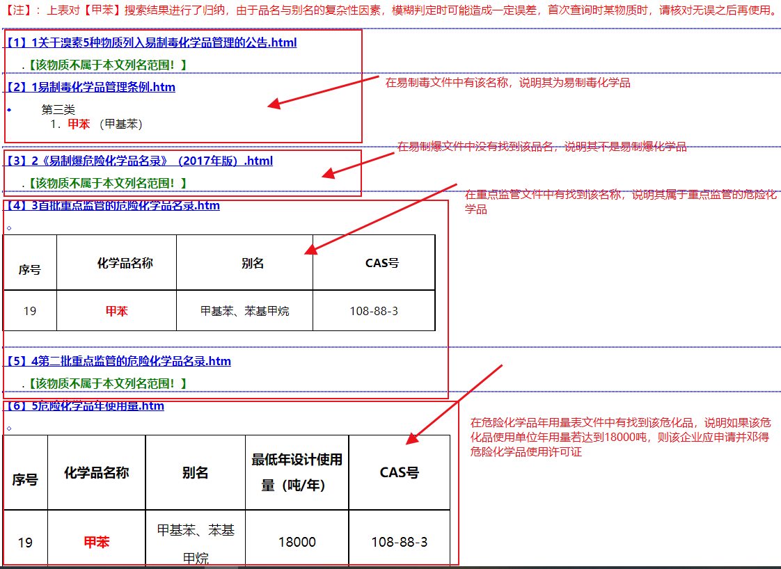The width and height of the screenshot is (781, 569).
Task: Click 甲苯 in the 首批重点监管 table
Action: click(x=116, y=311)
